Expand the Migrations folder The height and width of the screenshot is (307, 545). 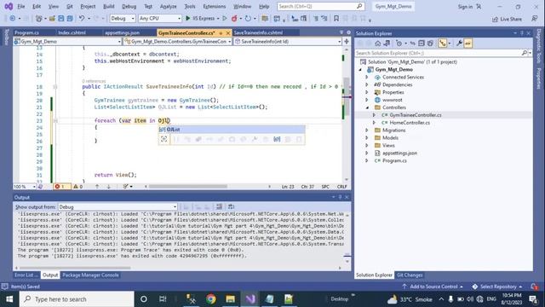click(367, 130)
